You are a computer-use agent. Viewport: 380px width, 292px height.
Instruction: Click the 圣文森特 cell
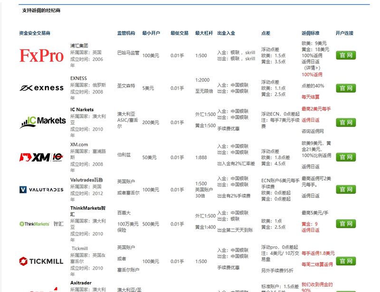click(126, 86)
